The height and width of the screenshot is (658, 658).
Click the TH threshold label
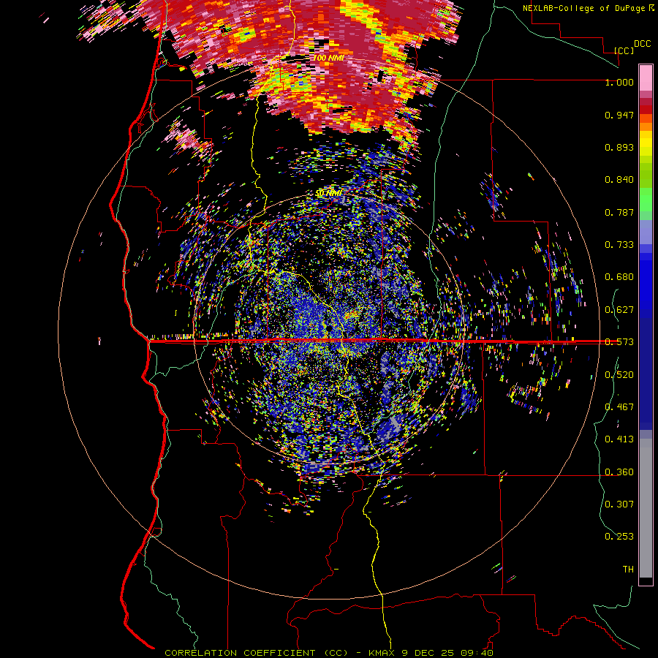[628, 570]
